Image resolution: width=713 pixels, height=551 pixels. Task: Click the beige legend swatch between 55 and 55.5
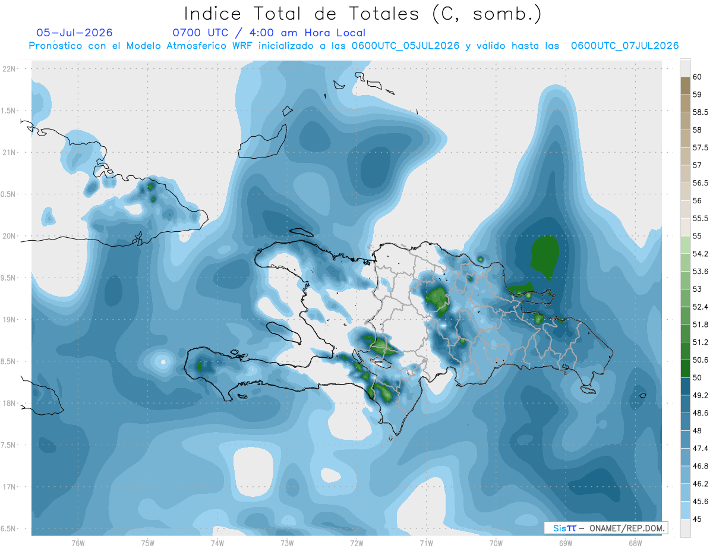pyautogui.click(x=685, y=228)
